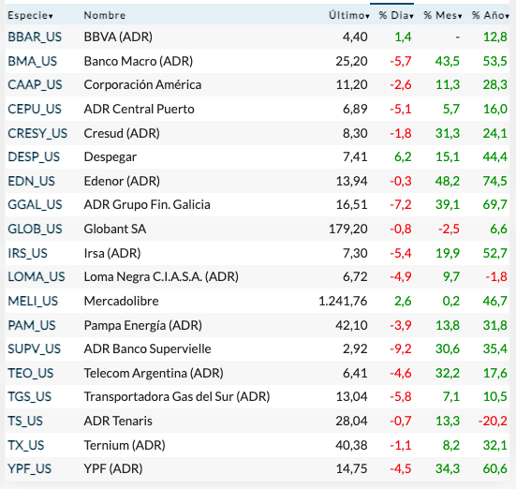The image size is (516, 489).
Task: Click YPF's last price 14,75
Action: (x=351, y=468)
